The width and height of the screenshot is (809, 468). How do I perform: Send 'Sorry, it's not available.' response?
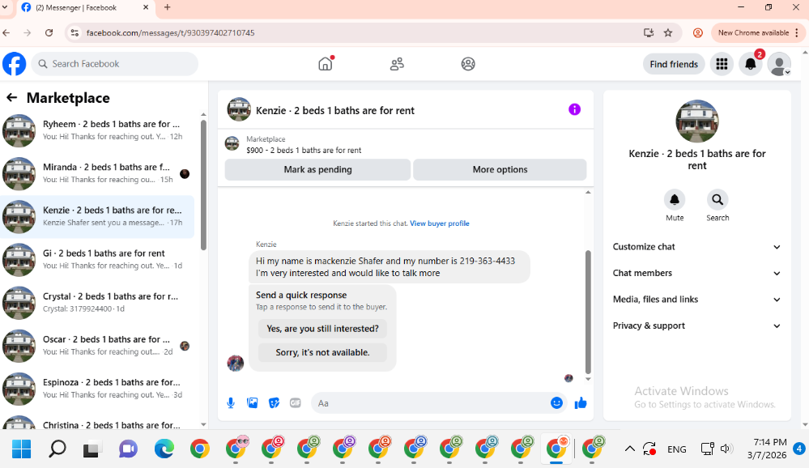(x=322, y=352)
